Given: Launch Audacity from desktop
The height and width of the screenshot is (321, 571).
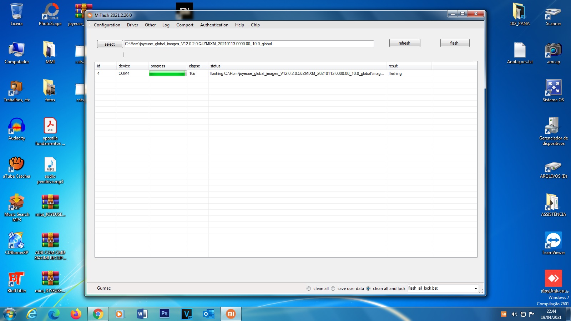Looking at the screenshot, I should coord(16,129).
